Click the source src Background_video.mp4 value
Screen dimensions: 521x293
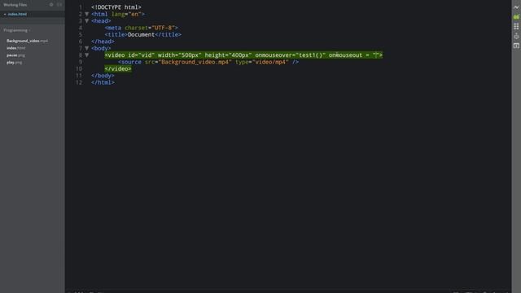195,62
